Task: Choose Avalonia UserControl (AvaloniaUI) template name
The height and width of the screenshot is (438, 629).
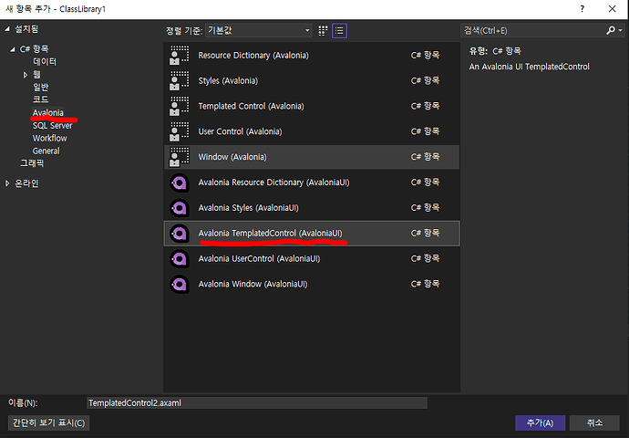Action: [x=259, y=258]
